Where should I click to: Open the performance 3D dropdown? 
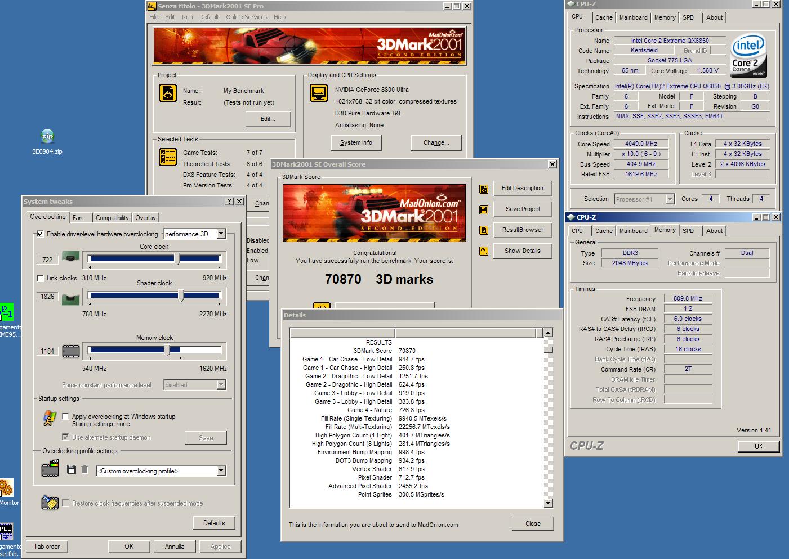(221, 234)
